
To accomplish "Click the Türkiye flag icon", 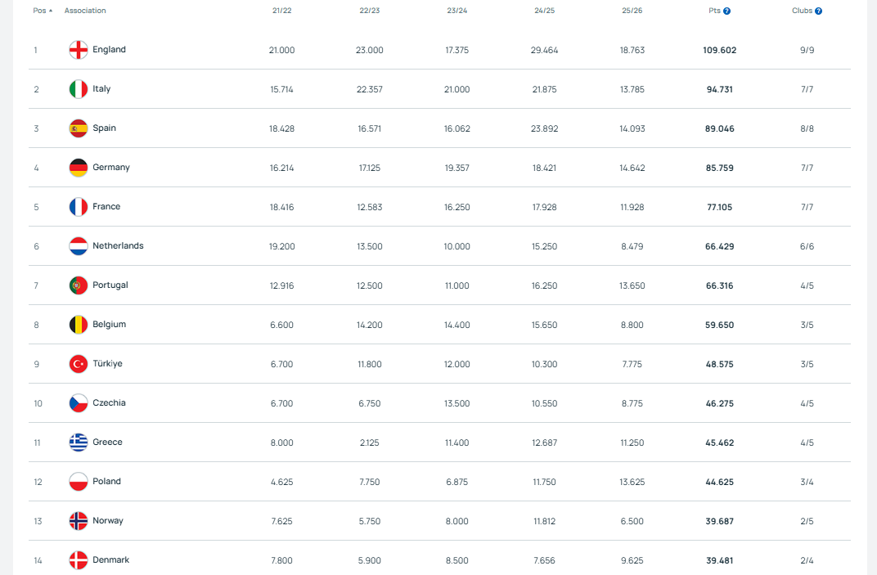I will tap(78, 364).
